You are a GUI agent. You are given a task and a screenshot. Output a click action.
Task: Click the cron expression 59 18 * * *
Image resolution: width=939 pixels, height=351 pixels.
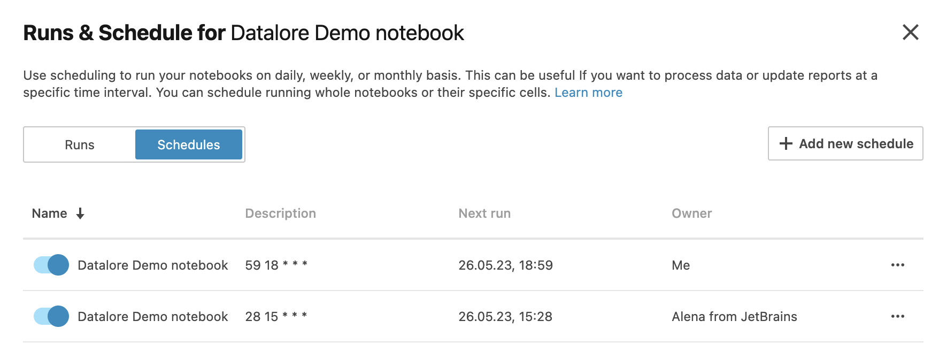tap(276, 265)
